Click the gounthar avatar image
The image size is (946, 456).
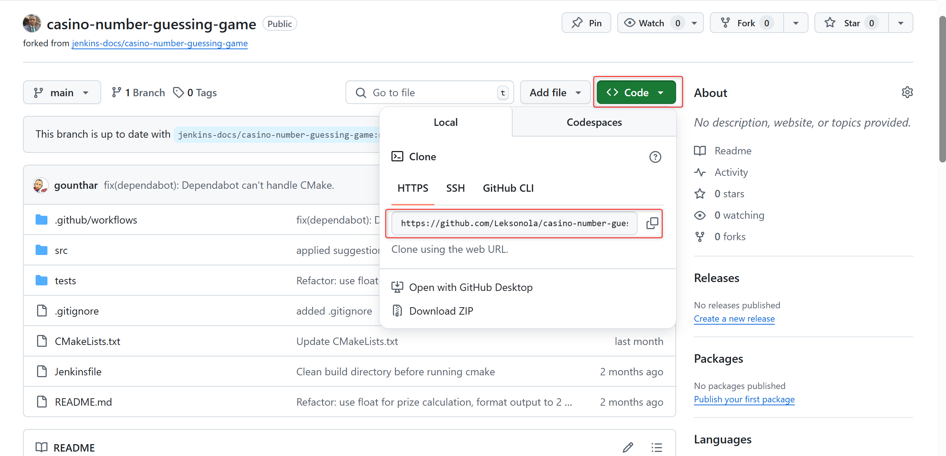[41, 185]
